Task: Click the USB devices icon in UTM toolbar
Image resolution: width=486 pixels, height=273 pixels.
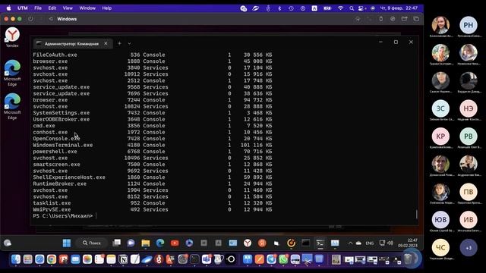Action: point(381,19)
